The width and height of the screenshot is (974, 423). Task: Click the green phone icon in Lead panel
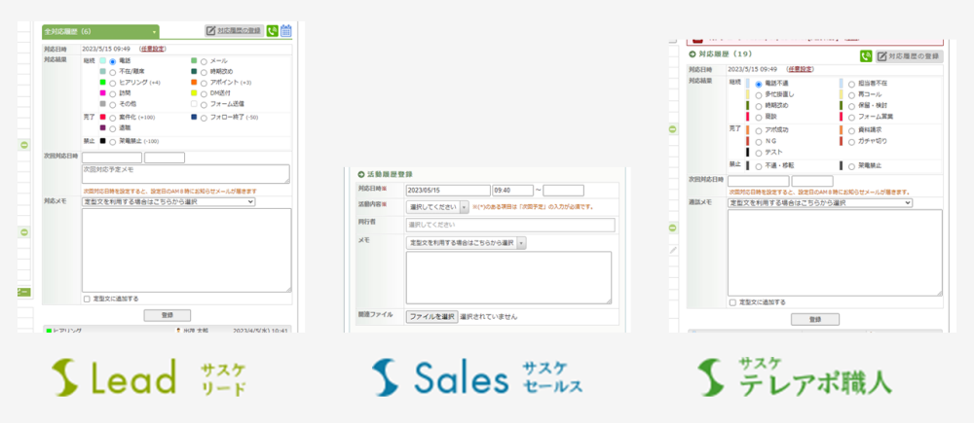(272, 31)
